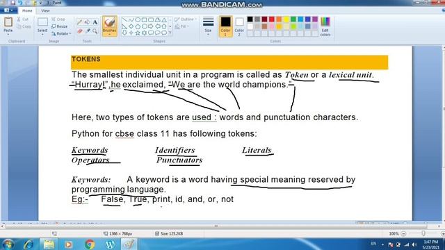Click the Resize button
The image size is (445, 250).
tap(60, 26)
